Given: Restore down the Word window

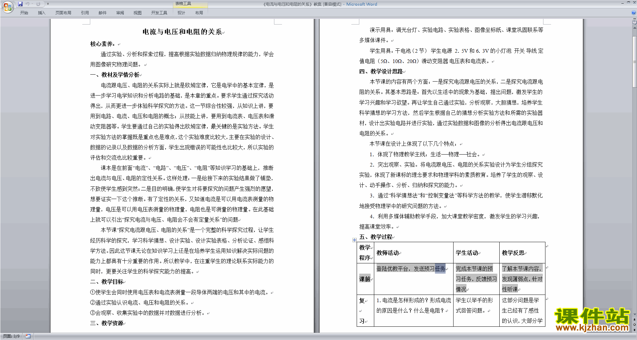Looking at the screenshot, I should coord(628,3).
